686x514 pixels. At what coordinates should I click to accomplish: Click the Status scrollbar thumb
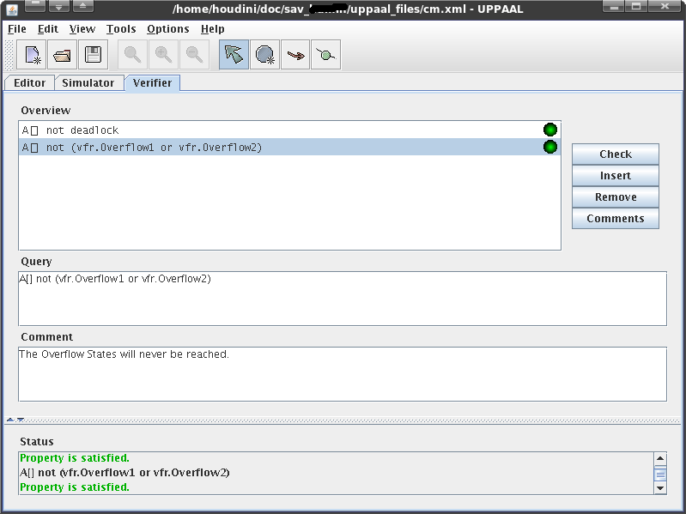click(660, 475)
